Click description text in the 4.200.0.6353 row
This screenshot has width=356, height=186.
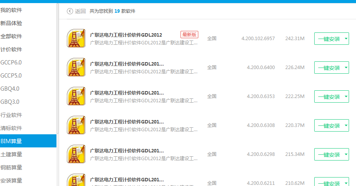[144, 101]
